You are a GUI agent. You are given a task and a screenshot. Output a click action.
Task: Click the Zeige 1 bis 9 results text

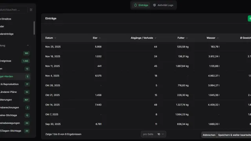[63, 134]
